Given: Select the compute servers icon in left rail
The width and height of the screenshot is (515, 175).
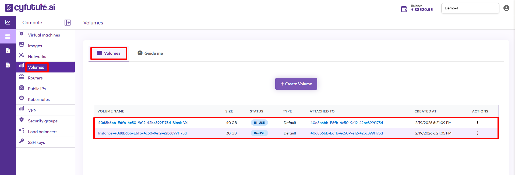Looking at the screenshot, I should (8, 37).
